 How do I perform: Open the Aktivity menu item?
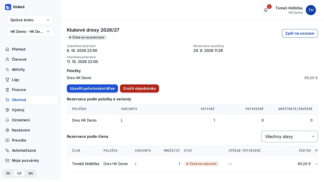(x=30, y=70)
